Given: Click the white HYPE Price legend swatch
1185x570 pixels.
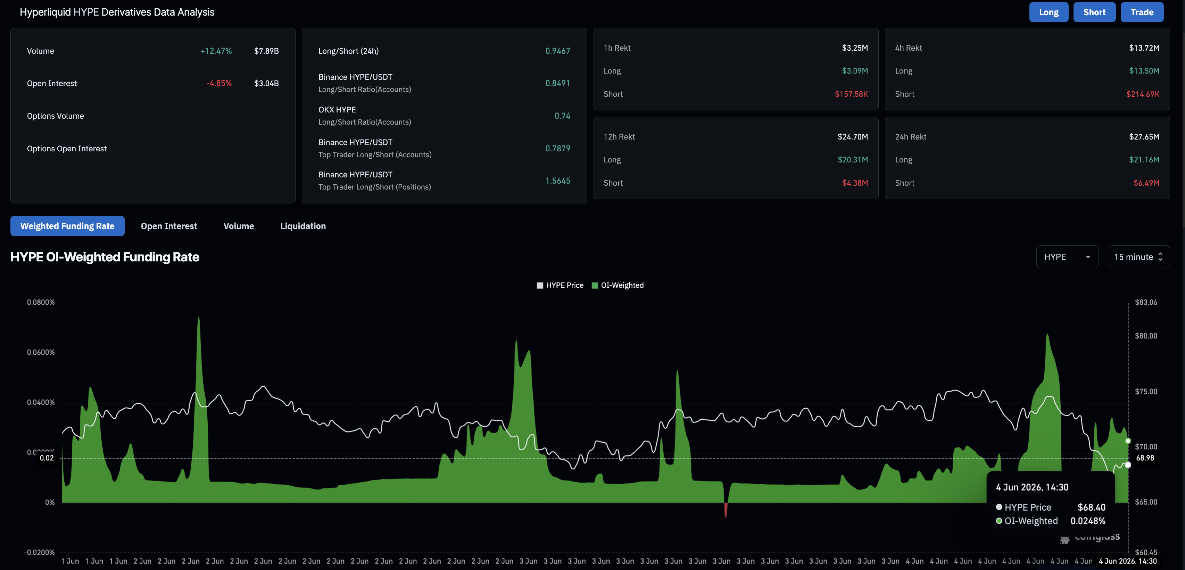Looking at the screenshot, I should pos(540,285).
